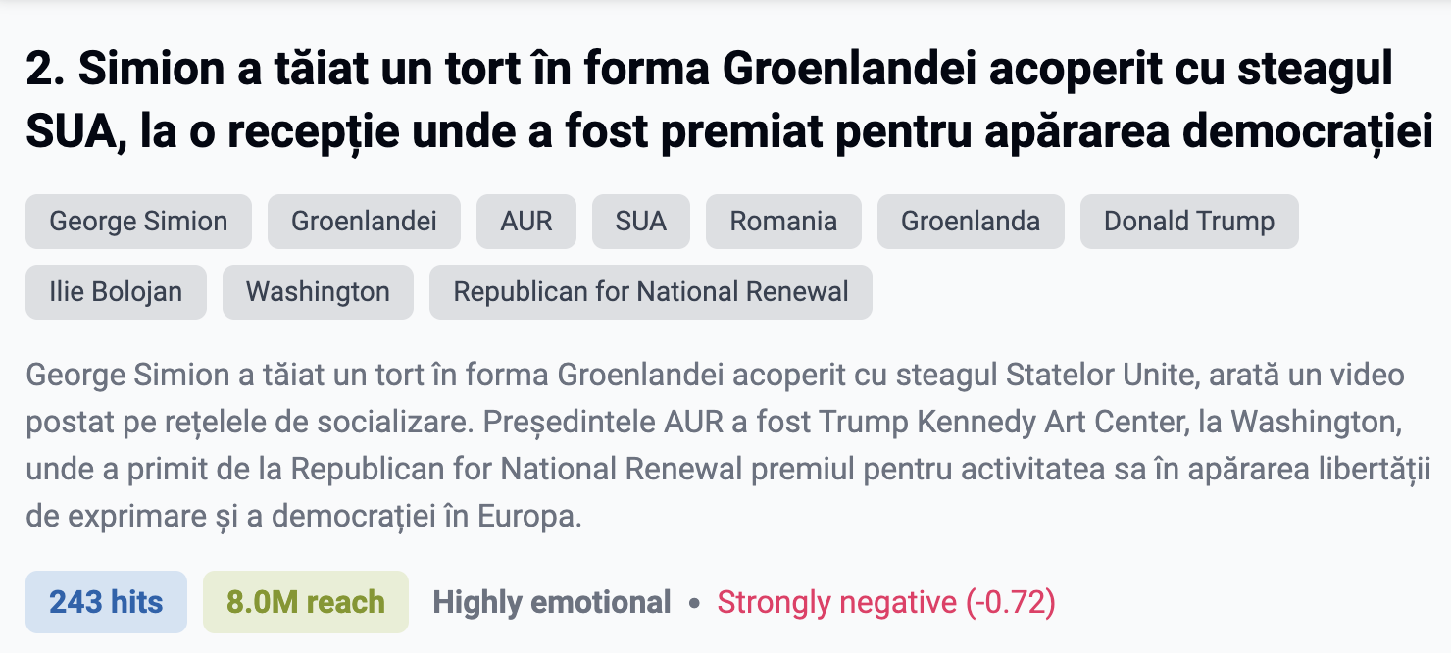The width and height of the screenshot is (1451, 653).
Task: Click the Groenlandei tag chip
Action: [364, 222]
